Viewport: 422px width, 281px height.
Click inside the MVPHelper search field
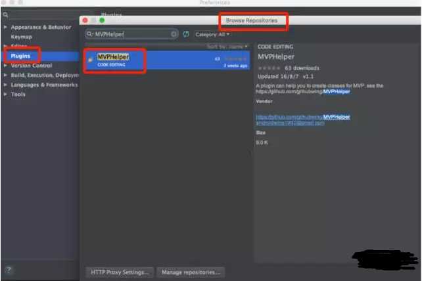click(132, 34)
